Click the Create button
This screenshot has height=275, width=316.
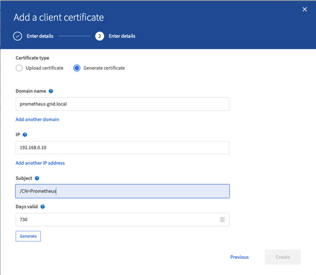pos(283,257)
